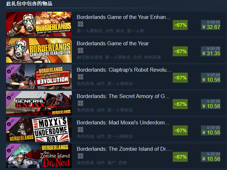Open Borderlands Game of the Year Enhanced thumbnail

pos(39,24)
